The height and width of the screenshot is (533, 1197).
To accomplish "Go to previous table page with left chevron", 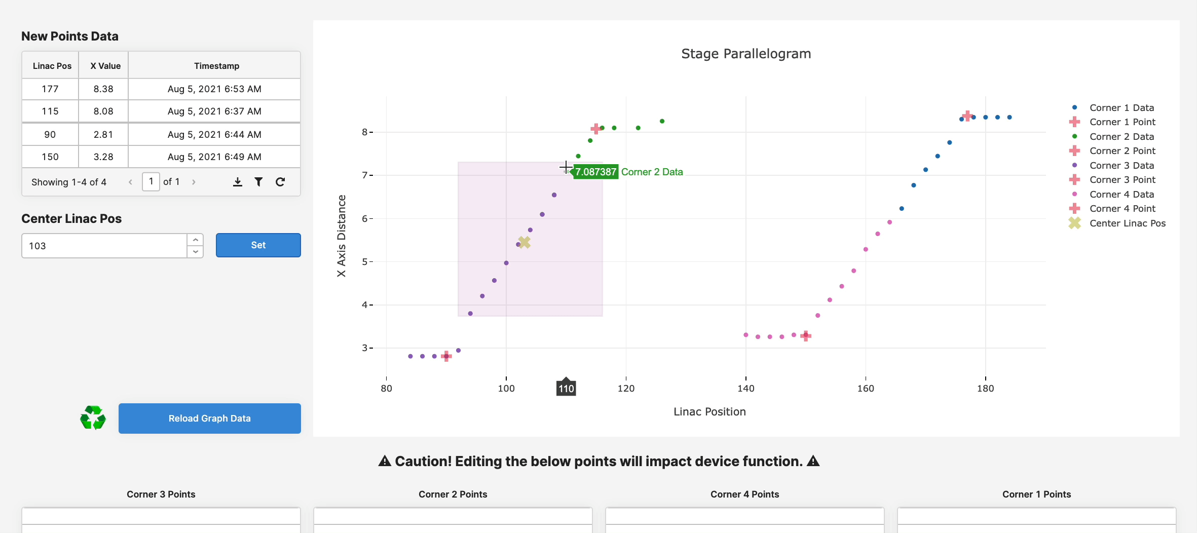I will (x=130, y=181).
